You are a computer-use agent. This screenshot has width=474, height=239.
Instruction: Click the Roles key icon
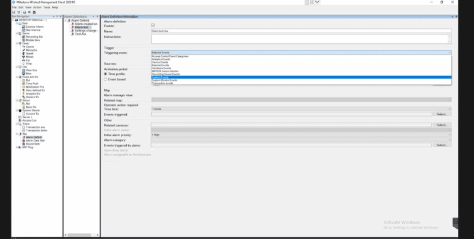click(x=24, y=104)
